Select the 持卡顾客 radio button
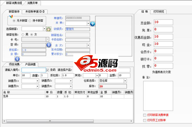The width and height of the screenshot is (192, 127). point(30,21)
